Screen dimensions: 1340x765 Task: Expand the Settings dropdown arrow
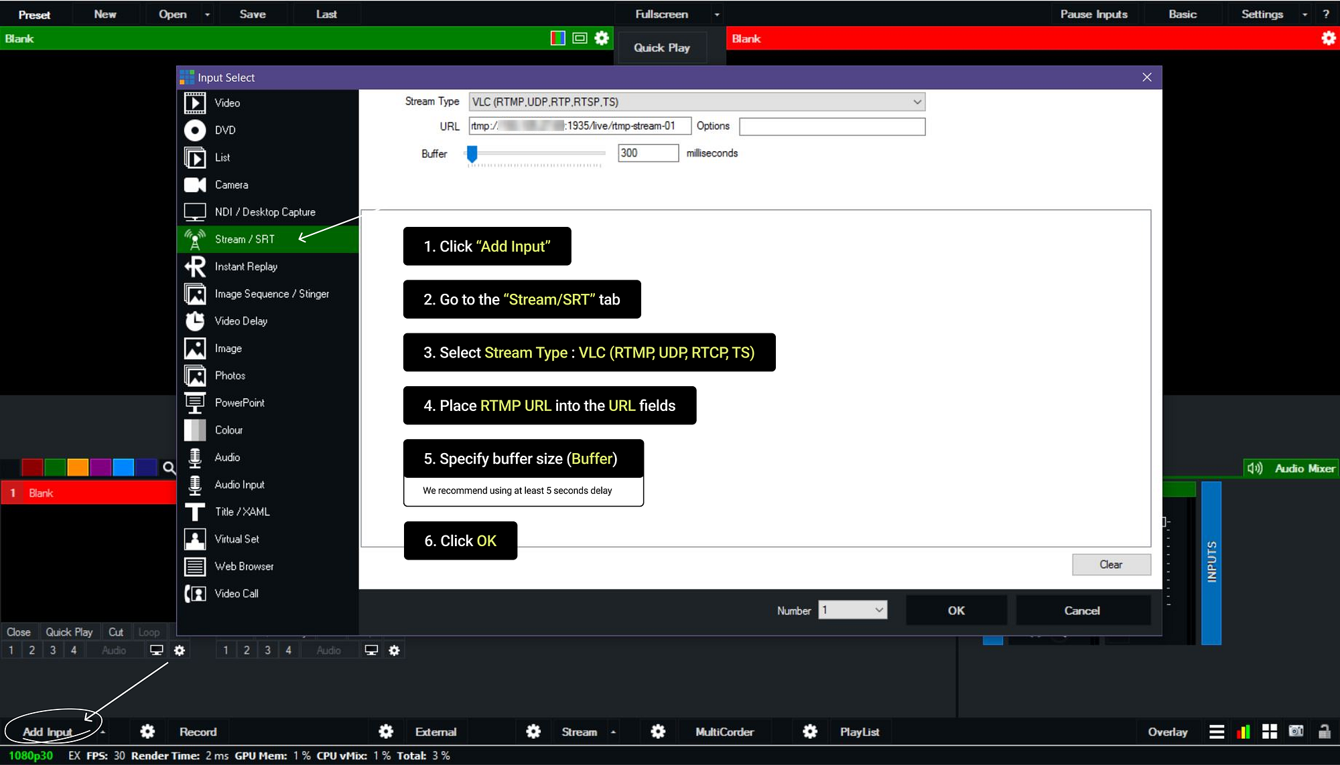tap(1304, 15)
